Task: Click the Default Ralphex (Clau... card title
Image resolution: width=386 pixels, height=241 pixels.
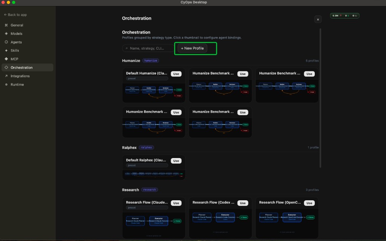Action: [146, 160]
